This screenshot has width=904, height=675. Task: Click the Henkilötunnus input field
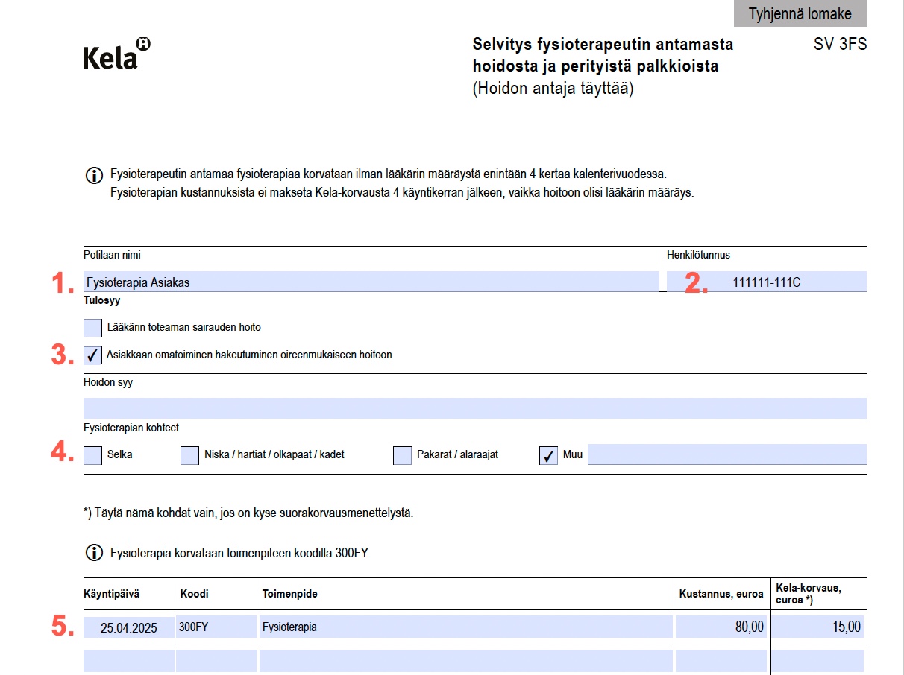coord(767,282)
